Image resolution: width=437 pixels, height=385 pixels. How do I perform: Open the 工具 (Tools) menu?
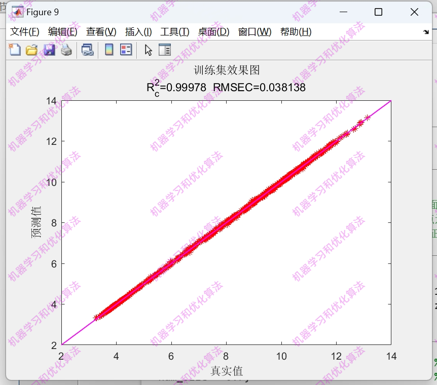(x=175, y=31)
